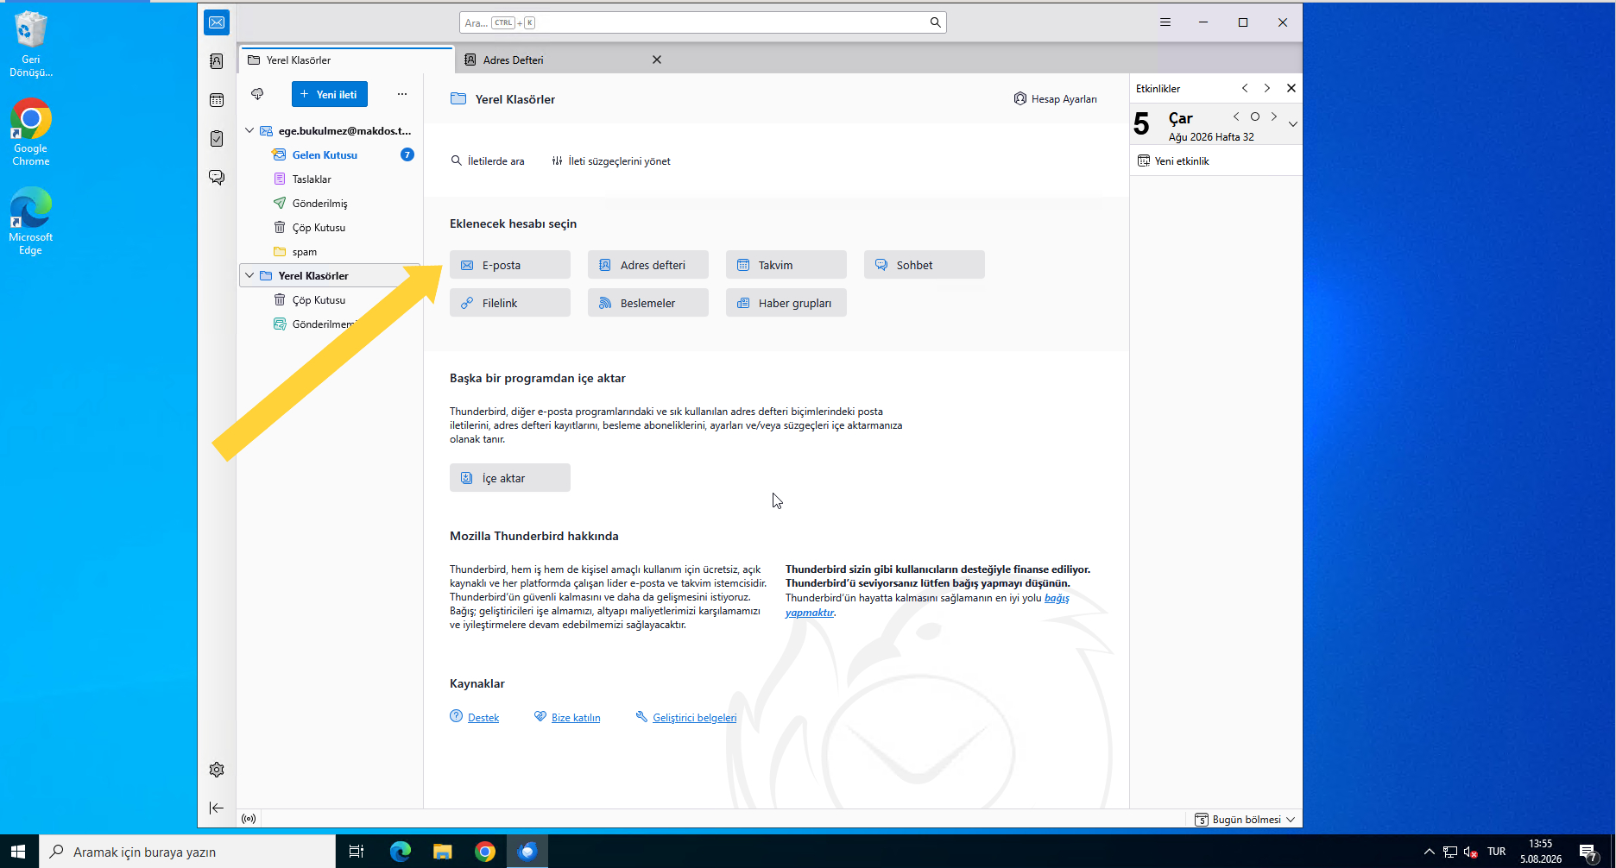Set up Filelink
The height and width of the screenshot is (868, 1616).
pyautogui.click(x=510, y=303)
